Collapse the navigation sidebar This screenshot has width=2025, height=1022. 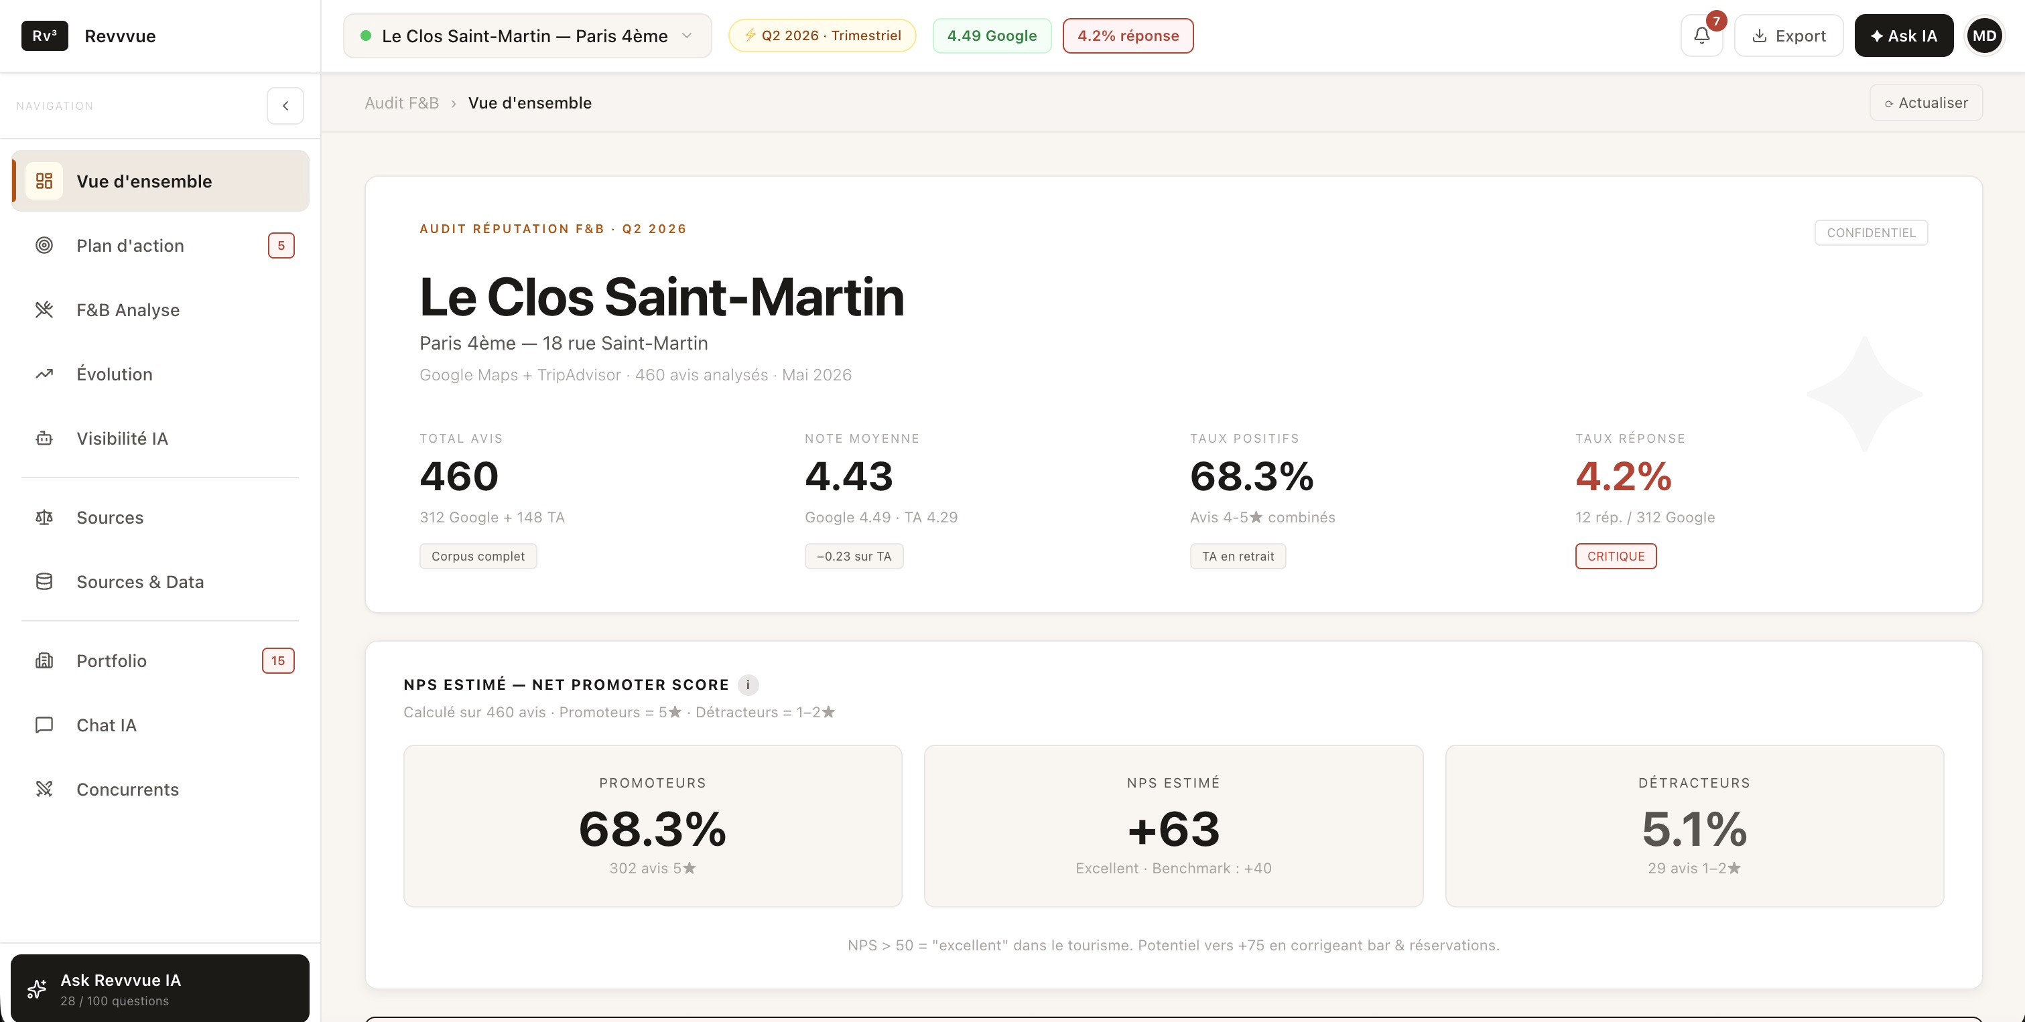[x=285, y=105]
